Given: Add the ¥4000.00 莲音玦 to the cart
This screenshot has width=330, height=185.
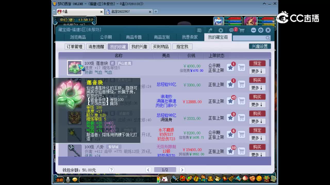Looking at the screenshot, I should (241, 68).
